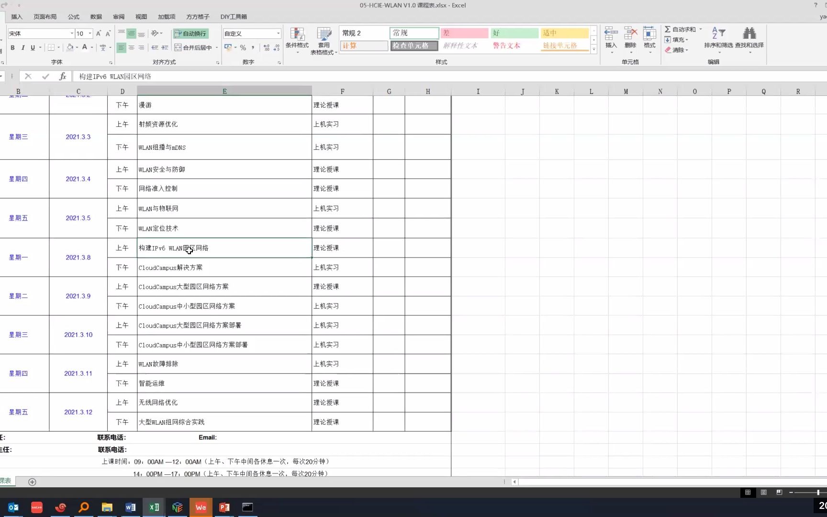Click the bottom align icon
Viewport: 827px width, 517px height.
point(141,34)
